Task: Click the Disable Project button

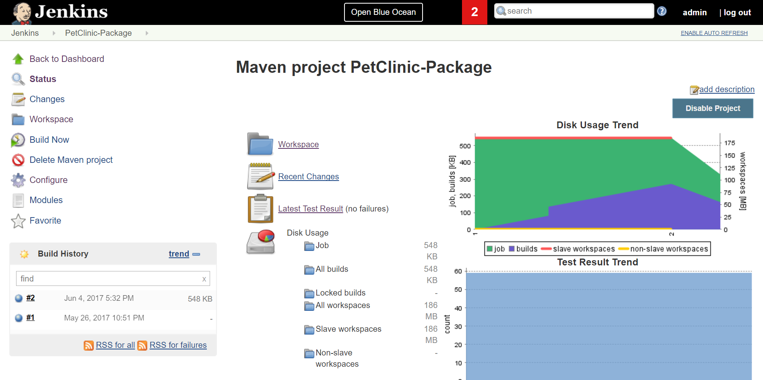Action: tap(713, 109)
